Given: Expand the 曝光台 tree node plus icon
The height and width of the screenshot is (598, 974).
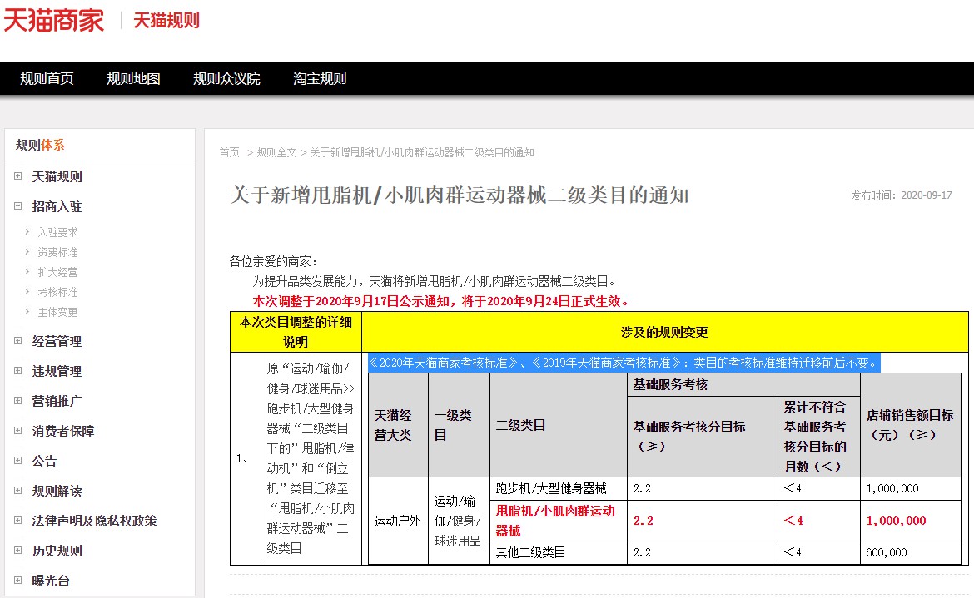Looking at the screenshot, I should pos(18,580).
